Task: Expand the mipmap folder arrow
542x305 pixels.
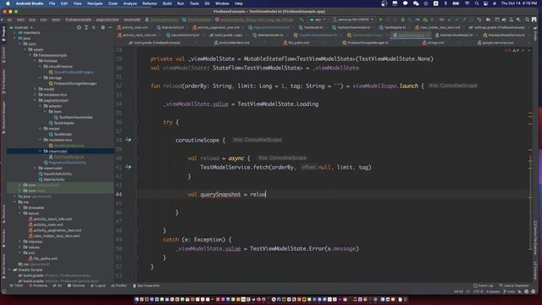Action: (x=20, y=241)
